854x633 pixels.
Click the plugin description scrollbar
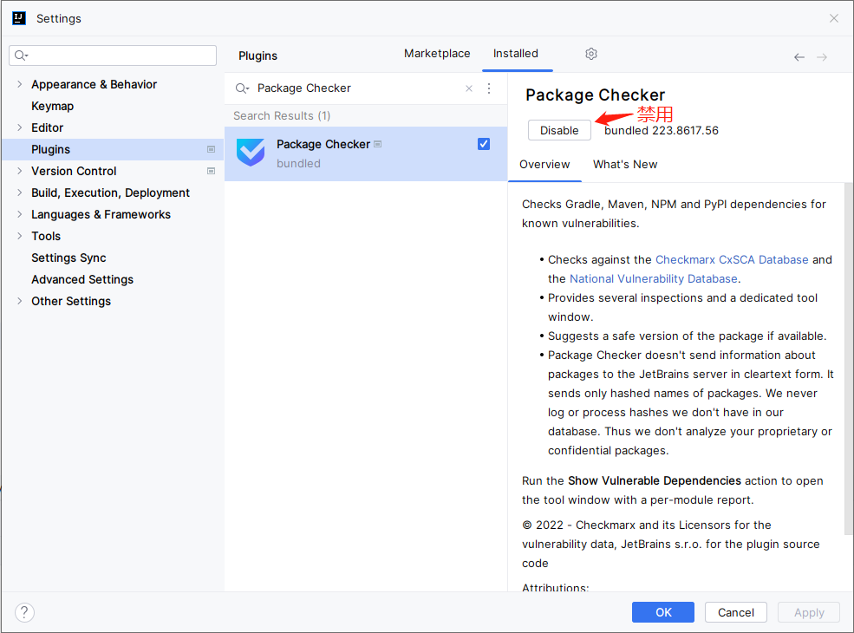pos(849,360)
